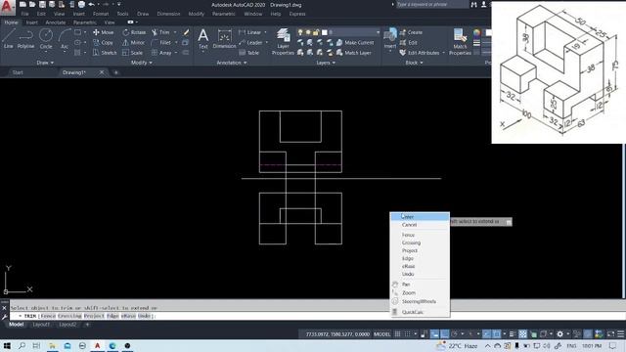
Task: Toggle object snap tracking in status bar
Action: tap(486, 334)
